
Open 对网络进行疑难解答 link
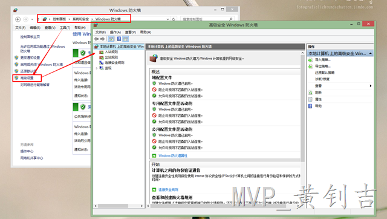(35, 85)
